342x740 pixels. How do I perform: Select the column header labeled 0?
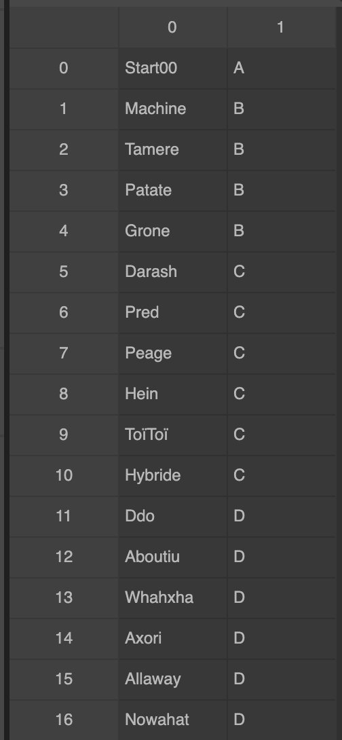pos(172,27)
